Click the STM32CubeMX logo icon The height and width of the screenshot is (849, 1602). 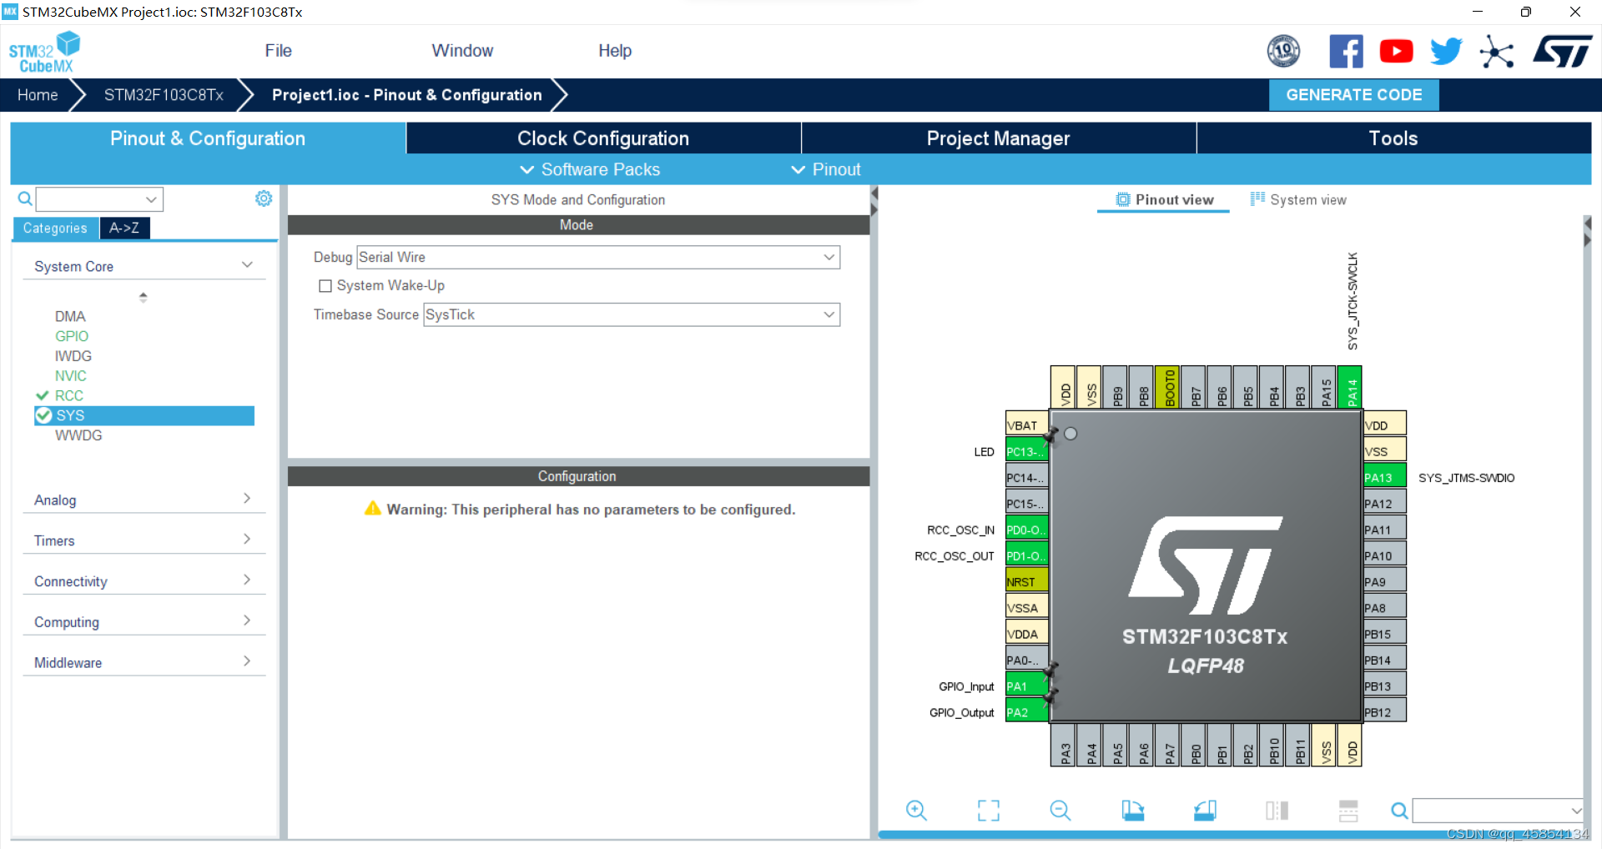[x=44, y=52]
